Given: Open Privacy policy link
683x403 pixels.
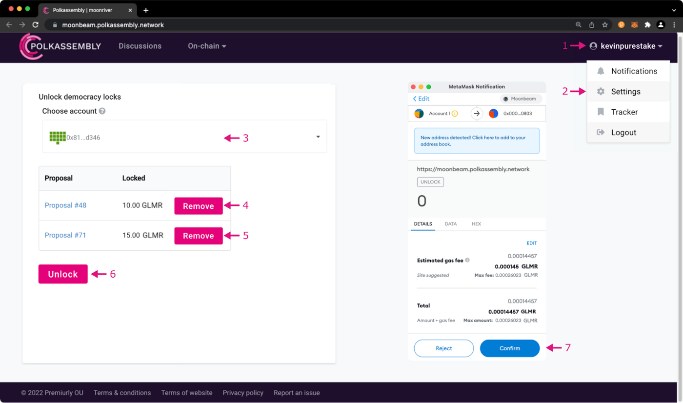Looking at the screenshot, I should pos(243,393).
